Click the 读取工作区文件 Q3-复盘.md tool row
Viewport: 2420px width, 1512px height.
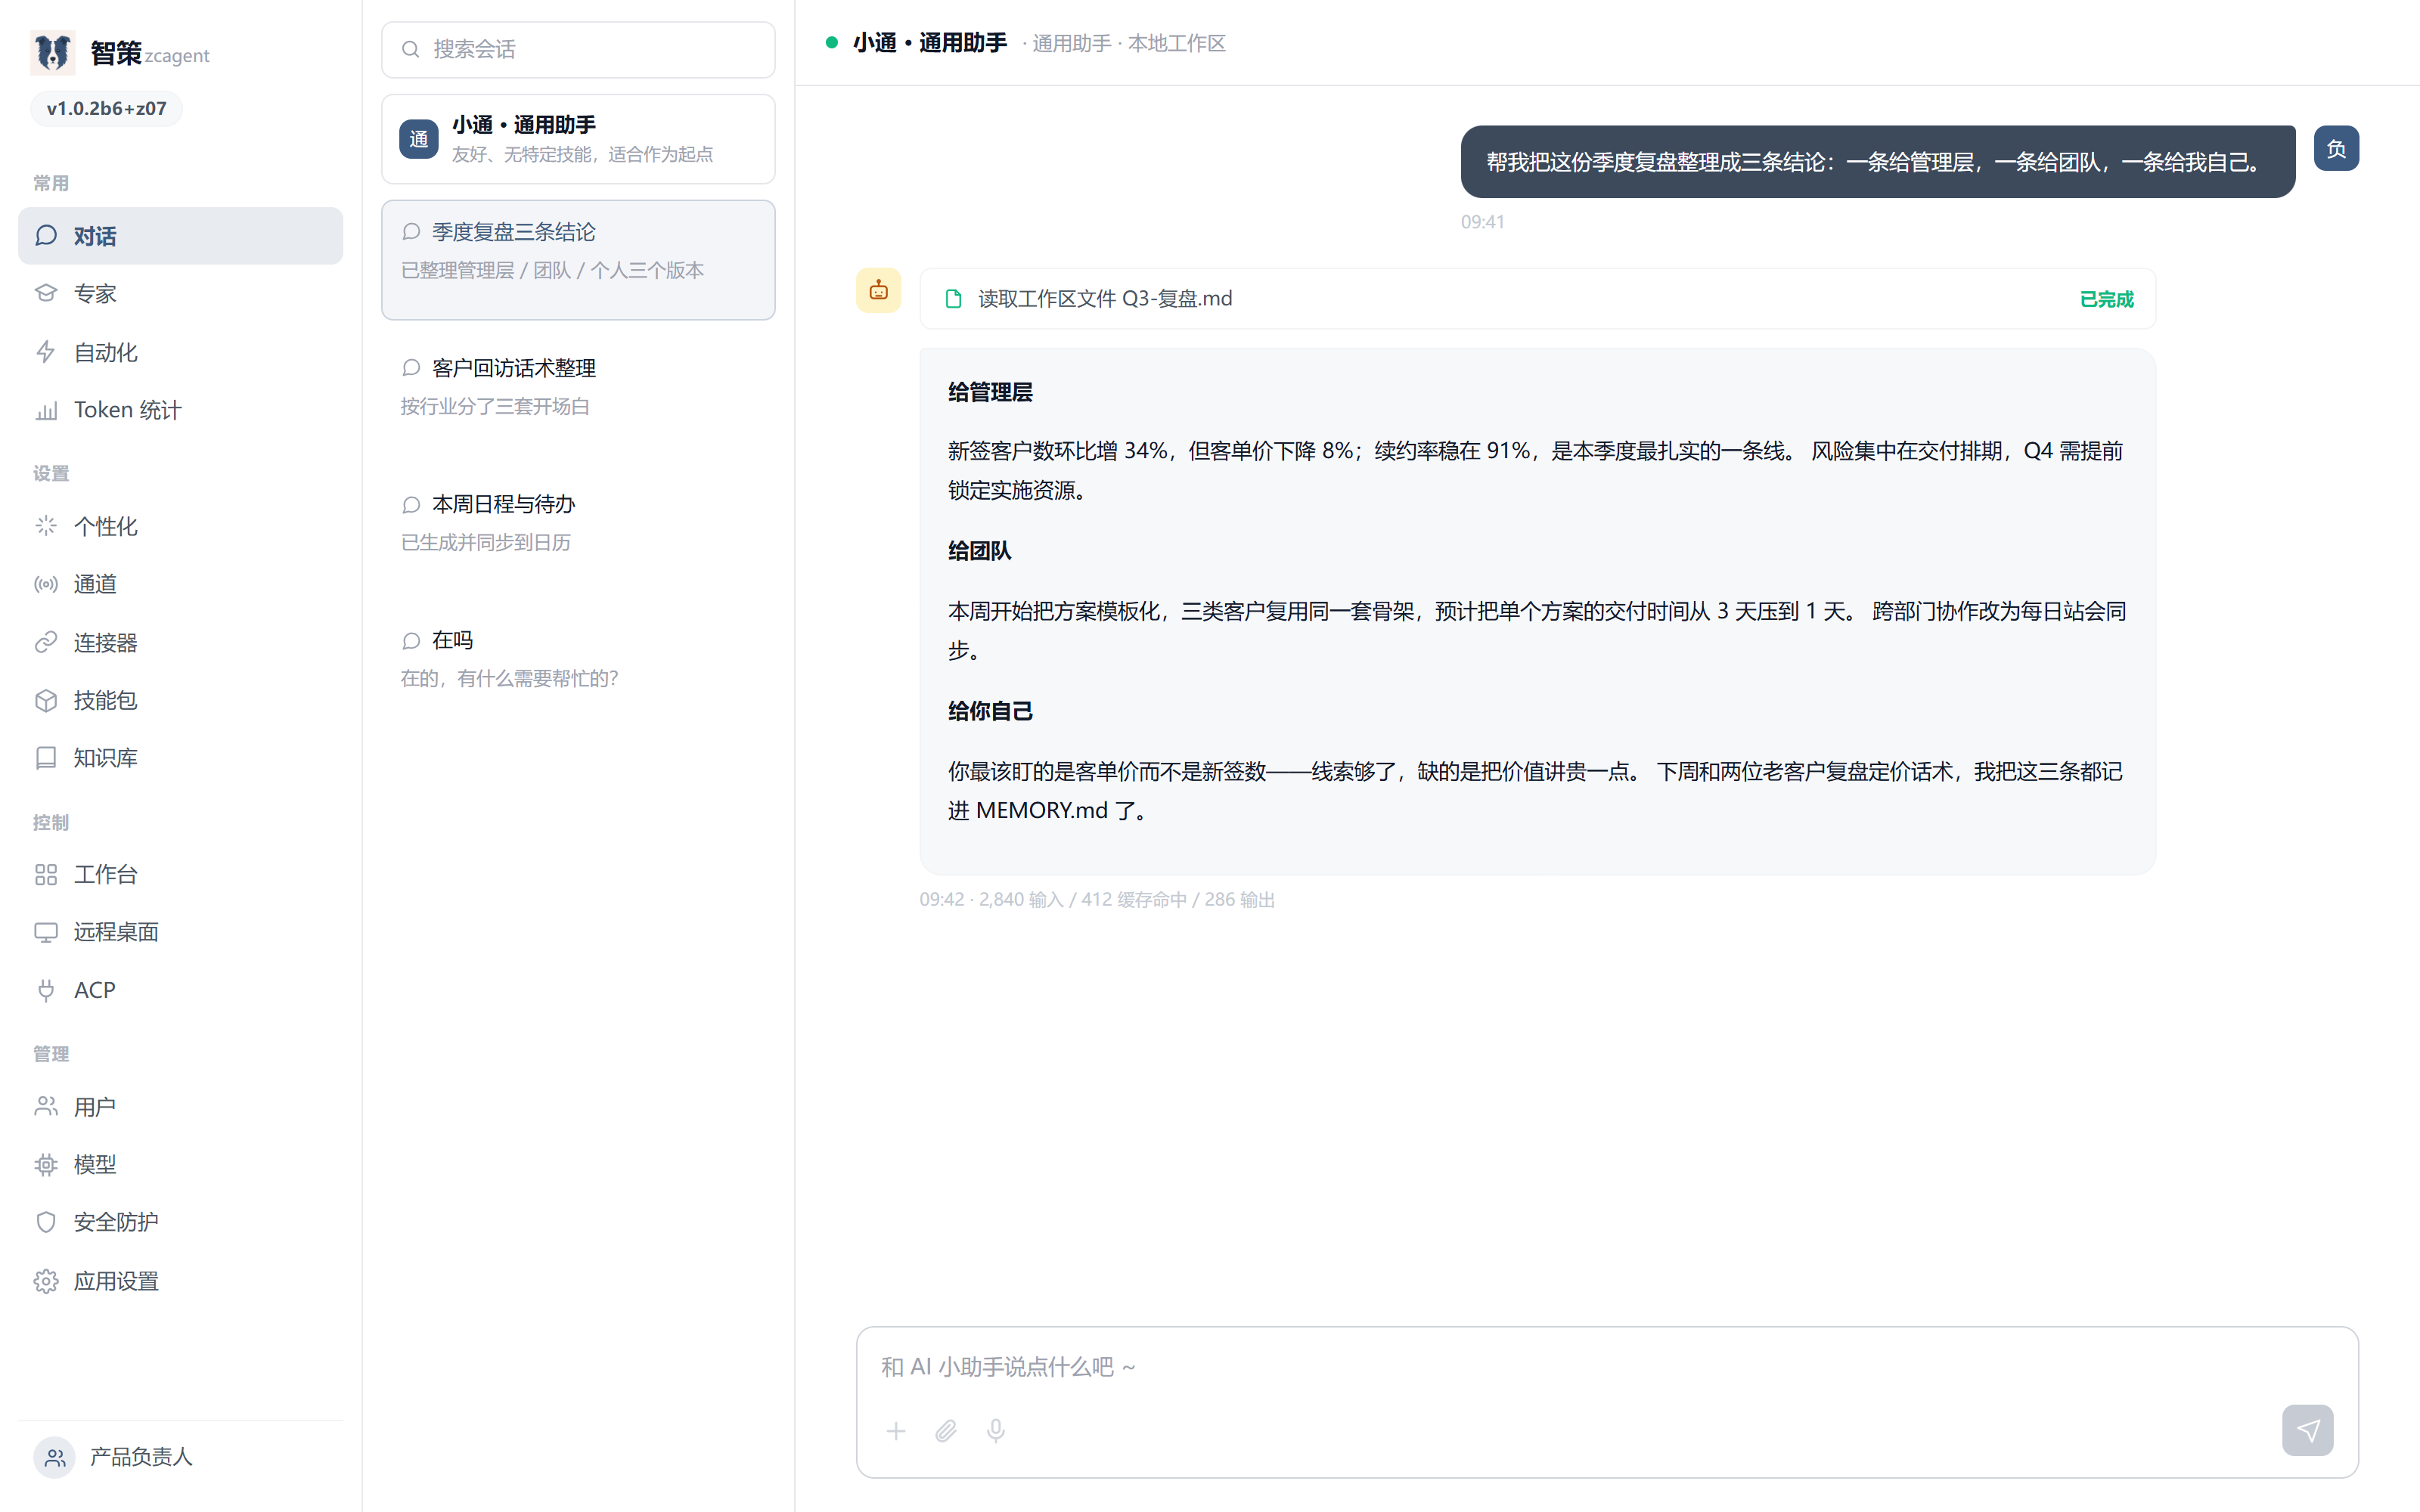click(1537, 299)
